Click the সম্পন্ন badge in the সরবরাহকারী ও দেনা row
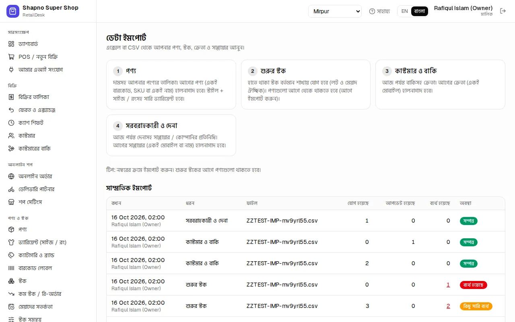Screen dimensions: 515x322 [x=469, y=221]
